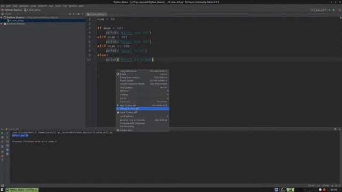
Task: Click Debug bug icon in top toolbar
Action: click(x=333, y=10)
